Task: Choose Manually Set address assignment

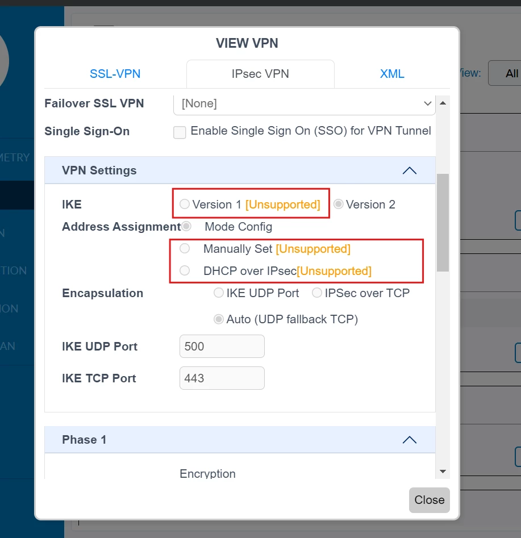Action: [185, 248]
